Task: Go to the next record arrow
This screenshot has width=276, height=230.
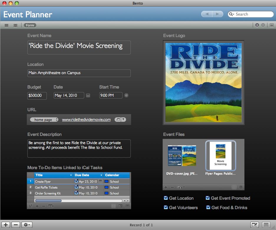Action: pyautogui.click(x=217, y=14)
